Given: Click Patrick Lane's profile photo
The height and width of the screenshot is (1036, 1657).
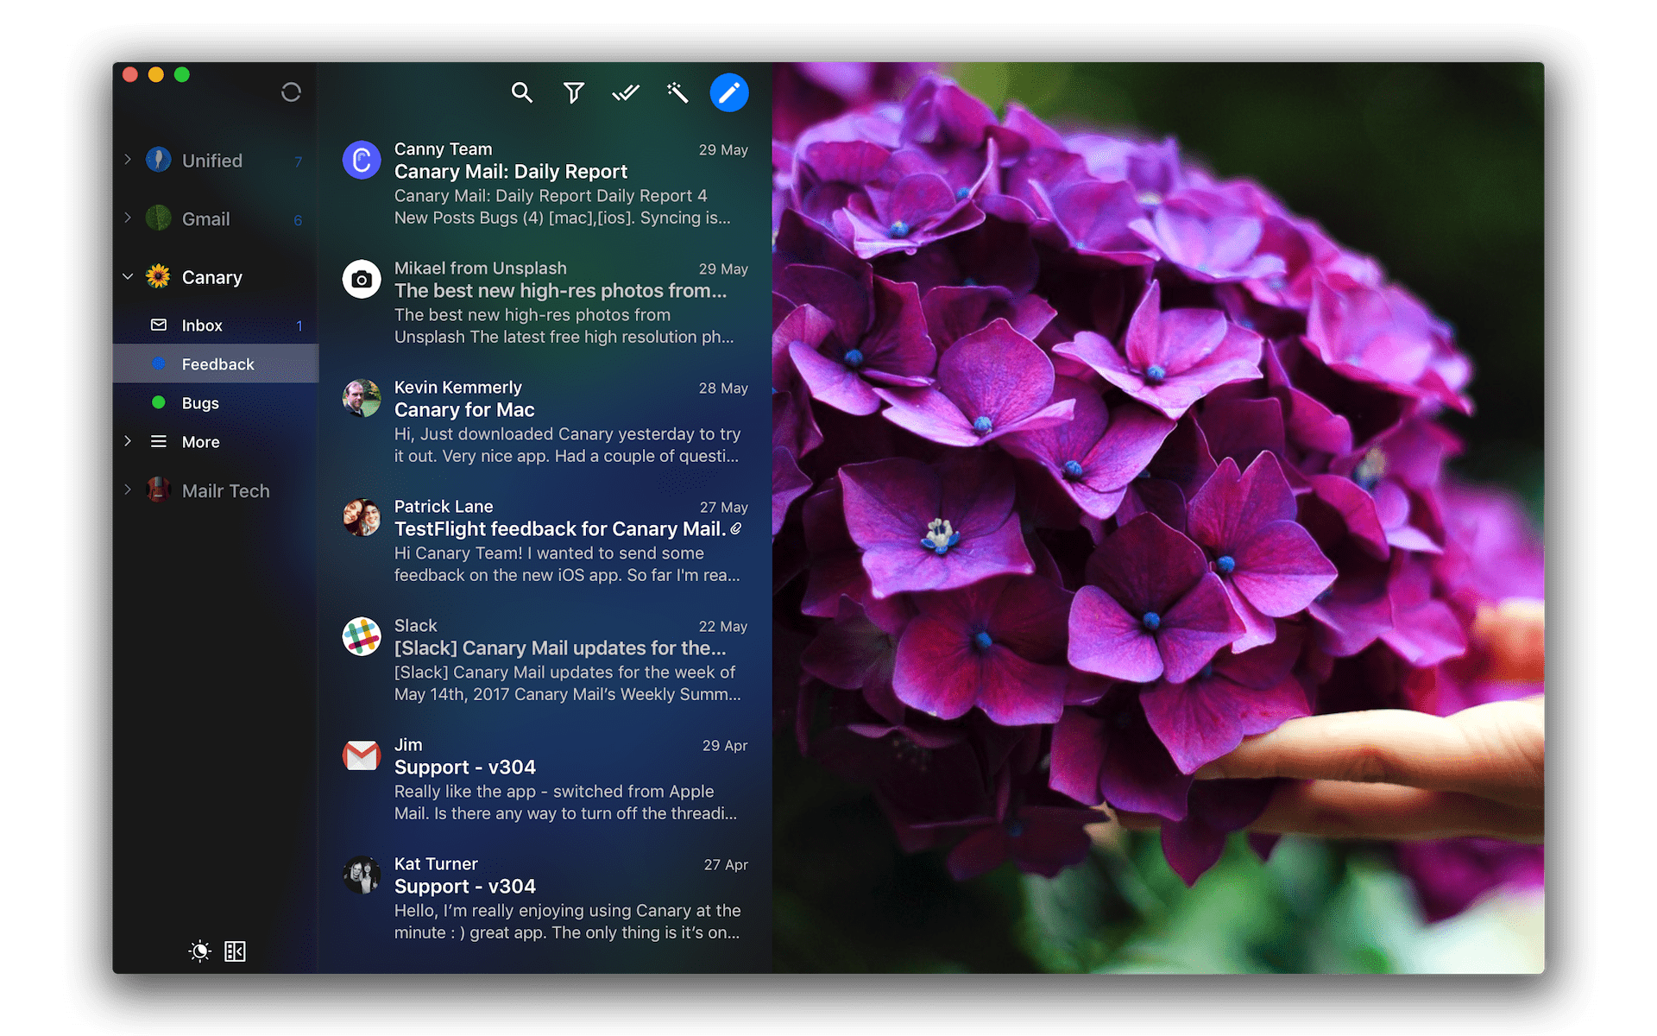Looking at the screenshot, I should tap(362, 517).
